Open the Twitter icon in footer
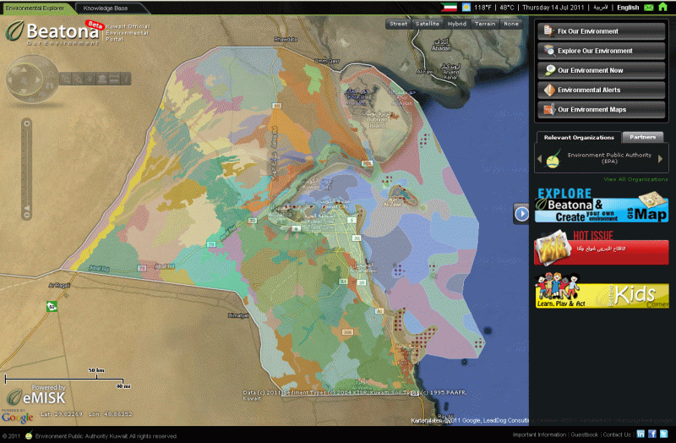The width and height of the screenshot is (676, 443). pyautogui.click(x=664, y=435)
